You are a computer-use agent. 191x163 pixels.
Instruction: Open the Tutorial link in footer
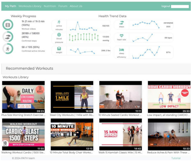pos(176,158)
